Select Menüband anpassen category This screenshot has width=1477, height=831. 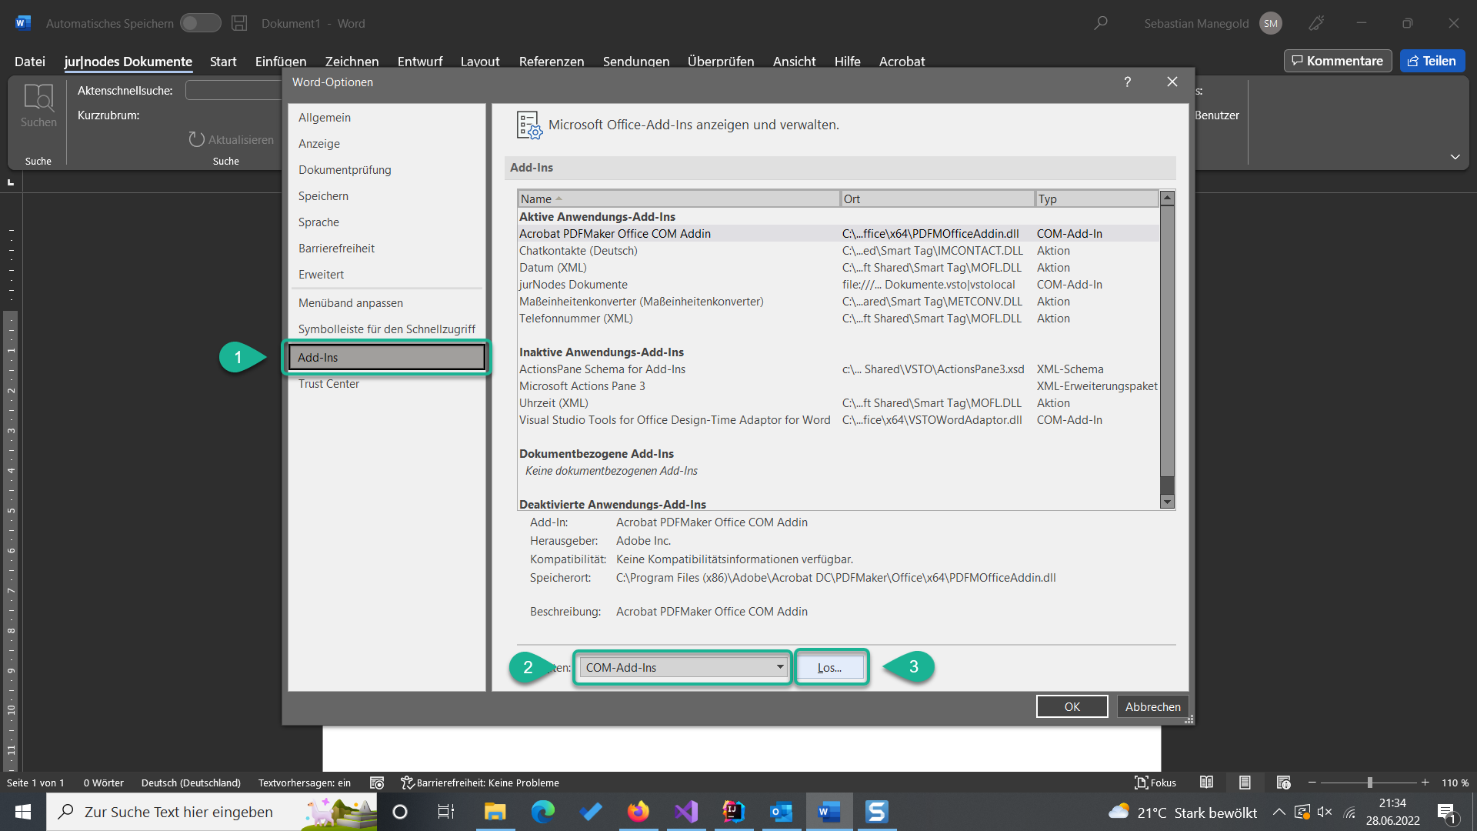pos(350,303)
